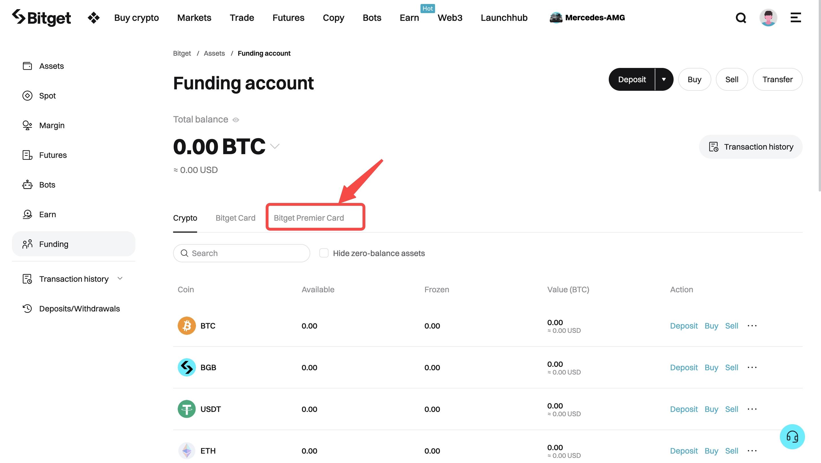Open the user profile avatar
The image size is (821, 463).
[x=768, y=18]
